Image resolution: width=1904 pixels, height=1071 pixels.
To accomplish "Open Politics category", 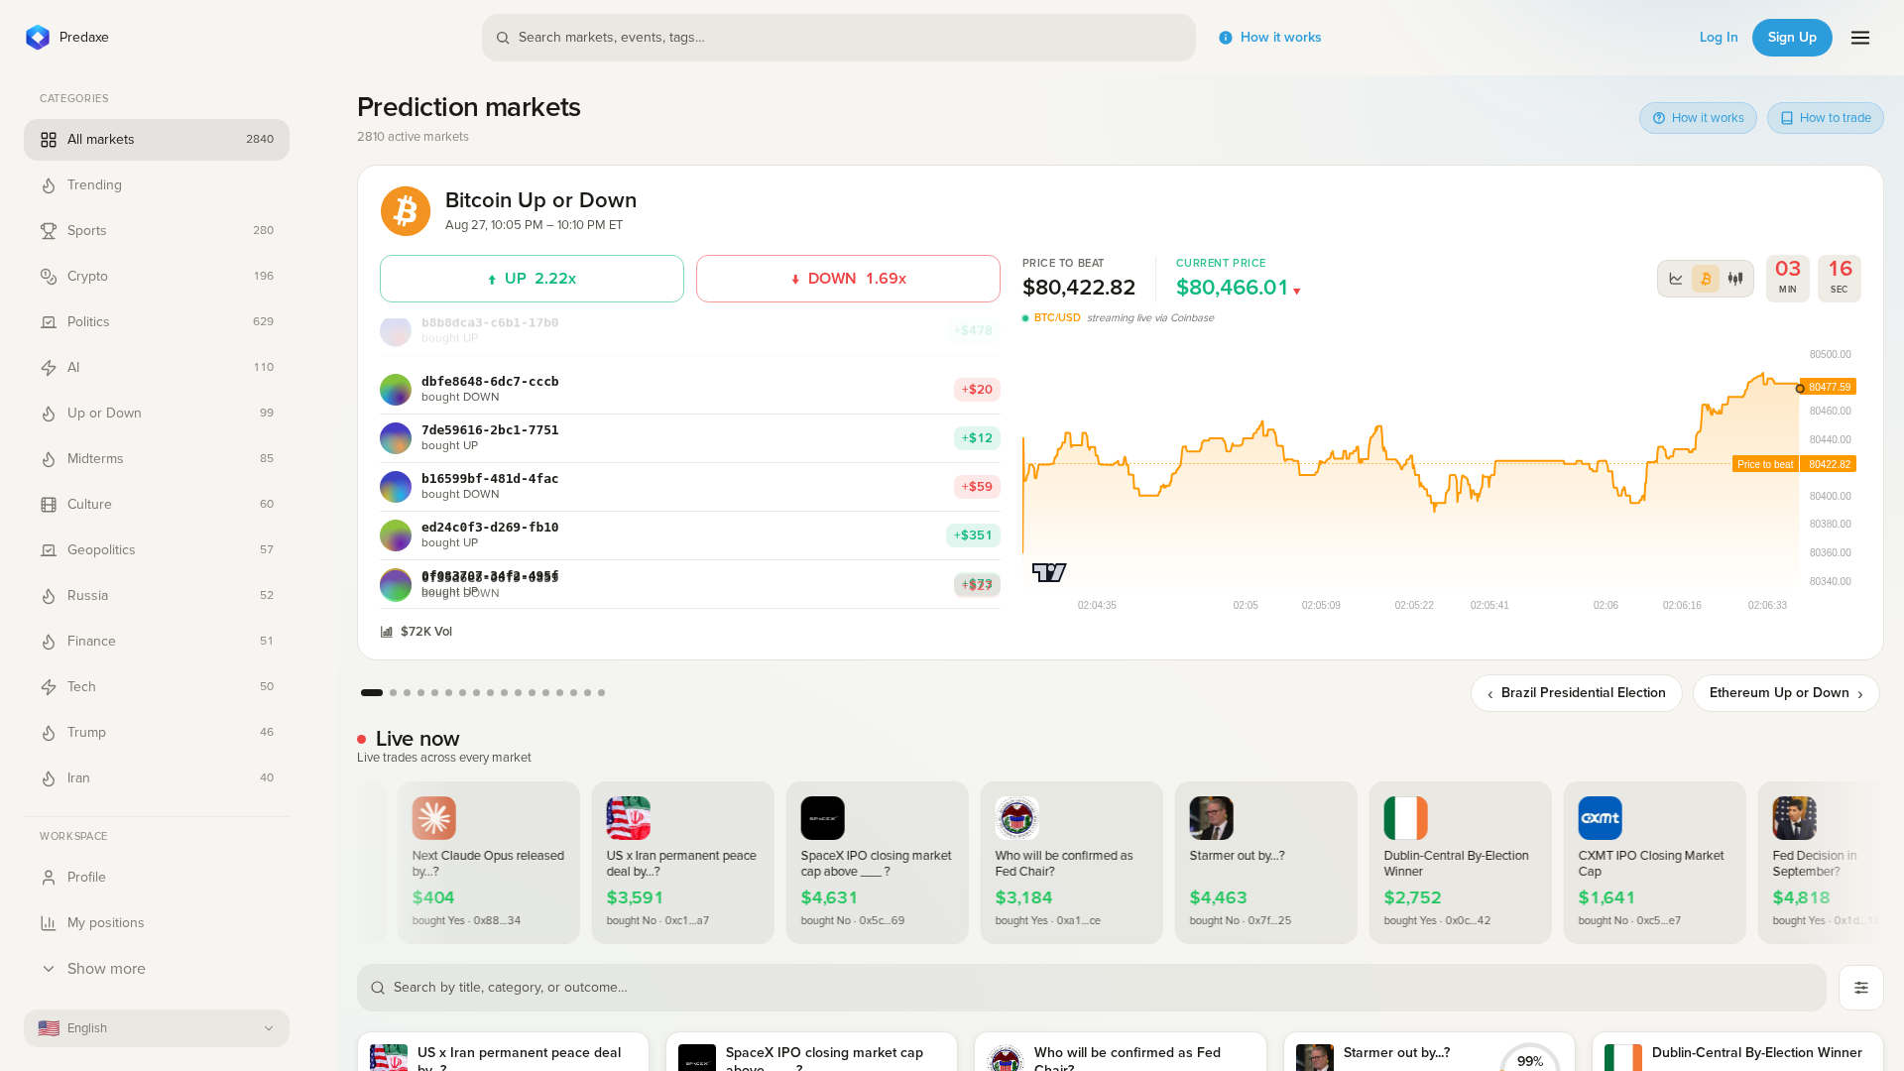I will click(x=157, y=322).
